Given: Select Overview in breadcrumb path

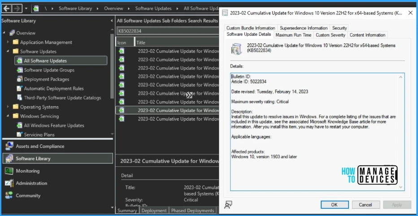Looking at the screenshot, I should pos(113,8).
